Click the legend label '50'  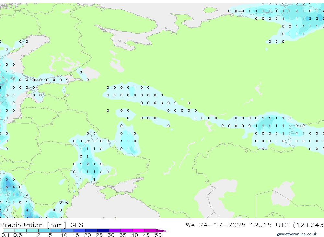coord(158,235)
